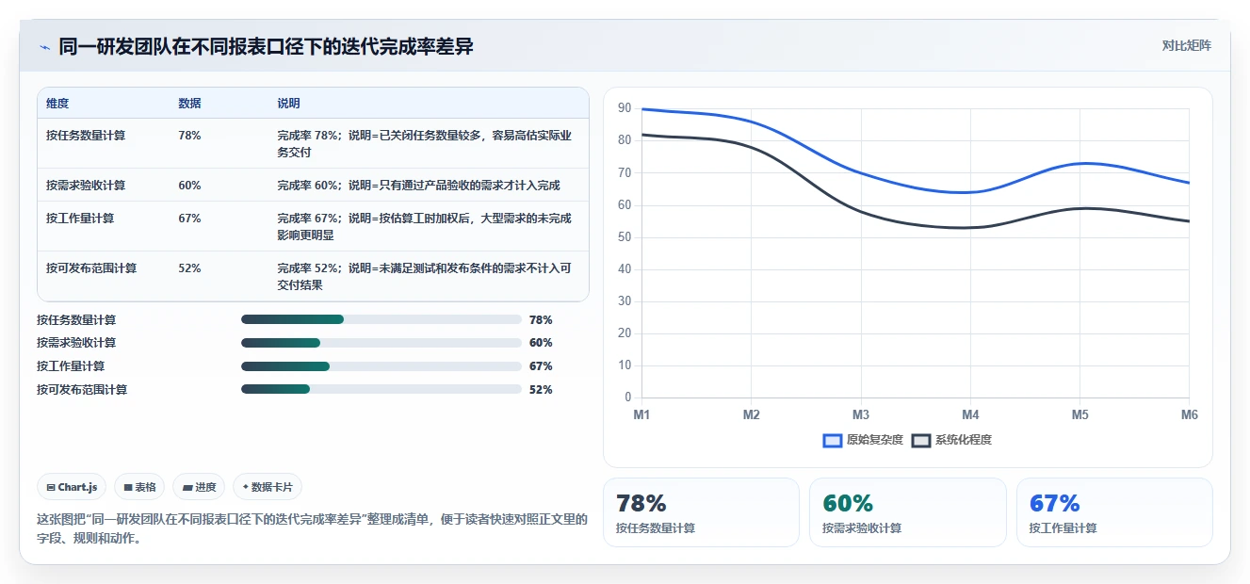Click the 按可发布范围计算 progress bar

[x=381, y=389]
